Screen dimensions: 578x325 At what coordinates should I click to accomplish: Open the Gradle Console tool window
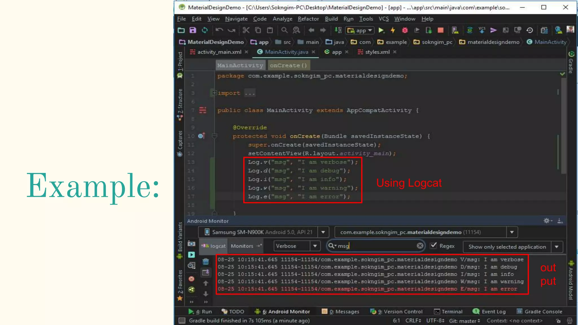(539, 311)
